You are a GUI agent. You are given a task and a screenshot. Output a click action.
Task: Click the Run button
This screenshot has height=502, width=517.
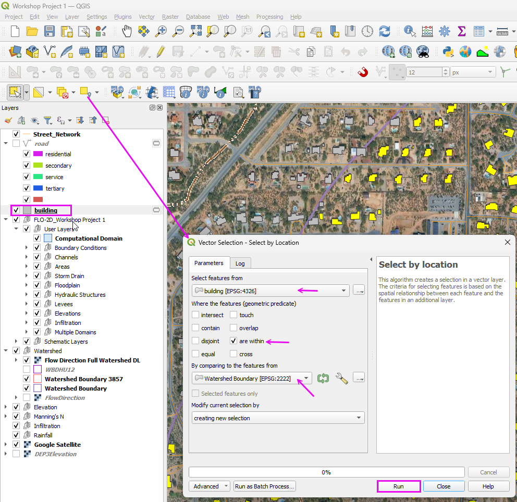coord(398,486)
